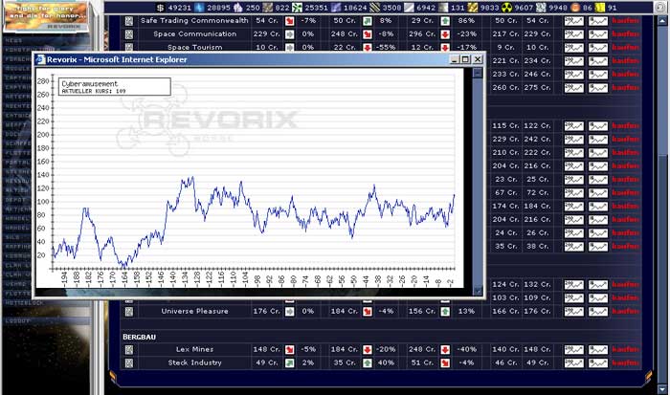Screen dimensions: 670x395
Task: Open the first chart icon in Universe Pleasure row
Action: coord(574,311)
